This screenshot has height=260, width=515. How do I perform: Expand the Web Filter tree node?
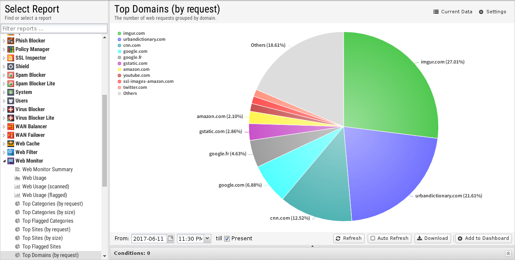tap(4, 152)
